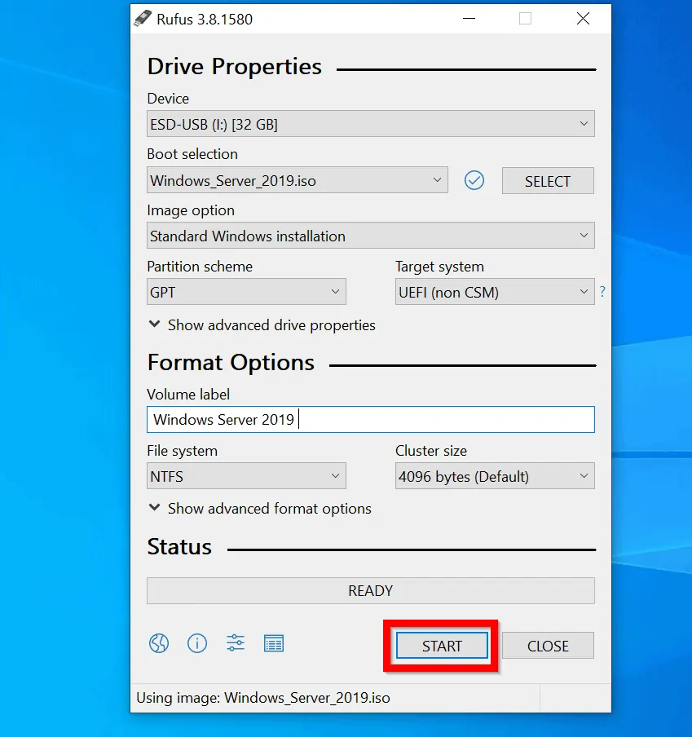Click the question mark beside Target system

coord(602,292)
